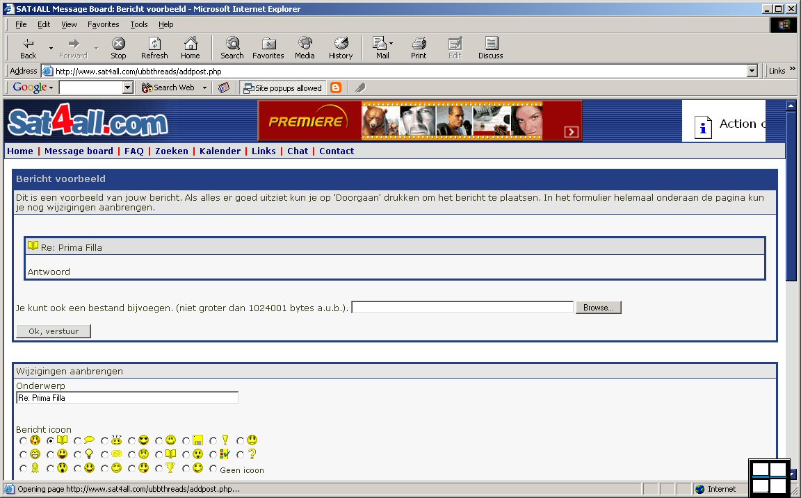Click the orange Blogger icon

336,88
